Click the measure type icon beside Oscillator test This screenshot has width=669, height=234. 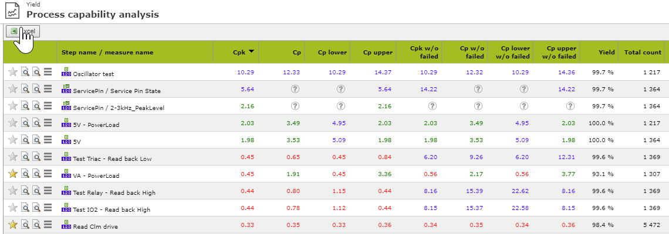click(x=66, y=72)
